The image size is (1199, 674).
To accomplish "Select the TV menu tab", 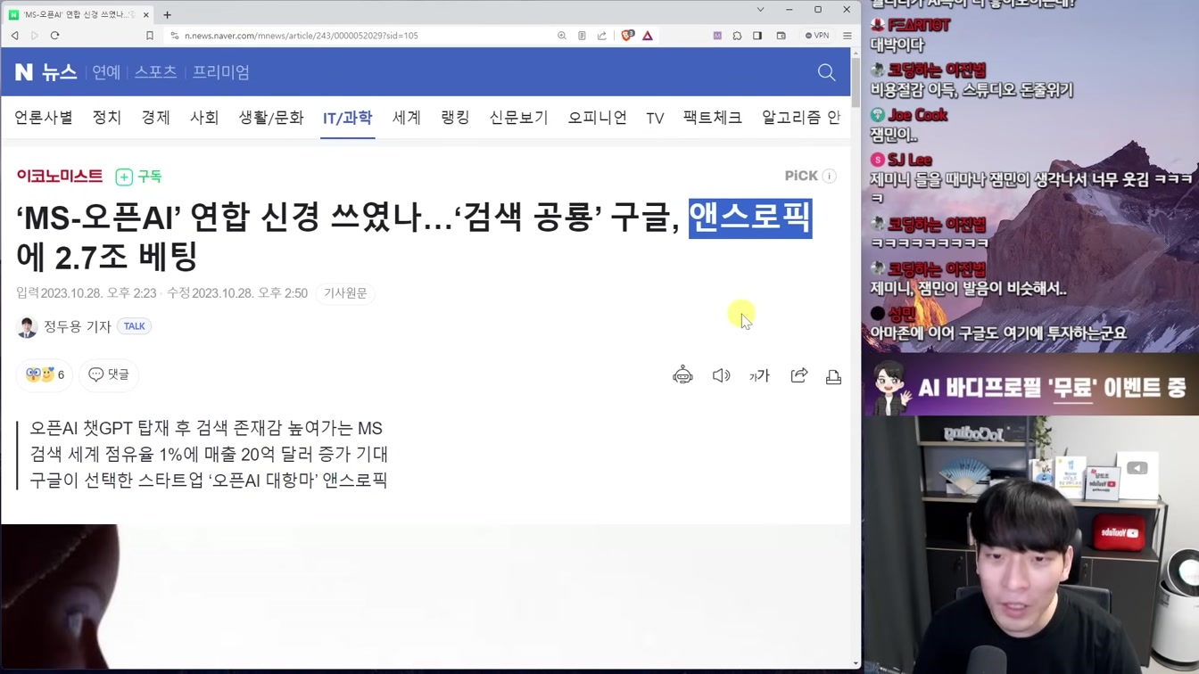I will pyautogui.click(x=655, y=118).
